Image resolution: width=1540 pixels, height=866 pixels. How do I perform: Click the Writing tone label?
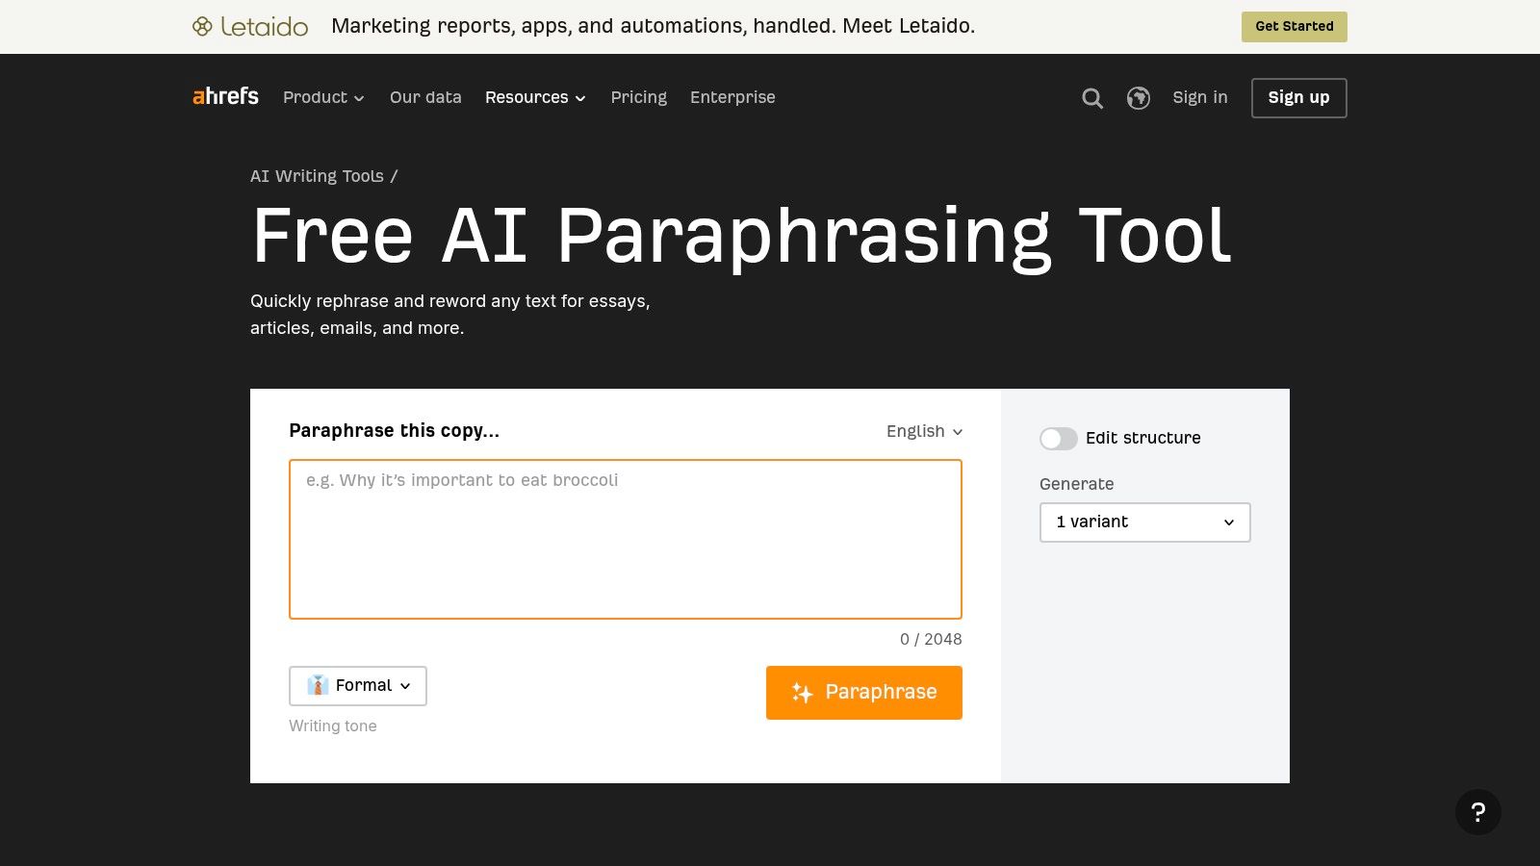click(333, 726)
